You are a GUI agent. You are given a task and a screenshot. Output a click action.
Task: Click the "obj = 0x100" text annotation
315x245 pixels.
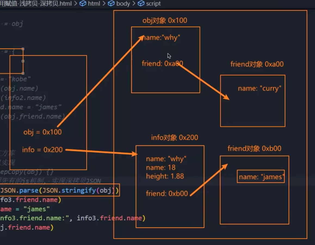click(x=42, y=132)
